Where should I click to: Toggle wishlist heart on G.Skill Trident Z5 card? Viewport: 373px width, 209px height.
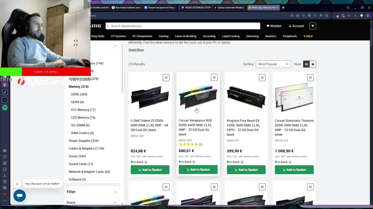pos(166,78)
